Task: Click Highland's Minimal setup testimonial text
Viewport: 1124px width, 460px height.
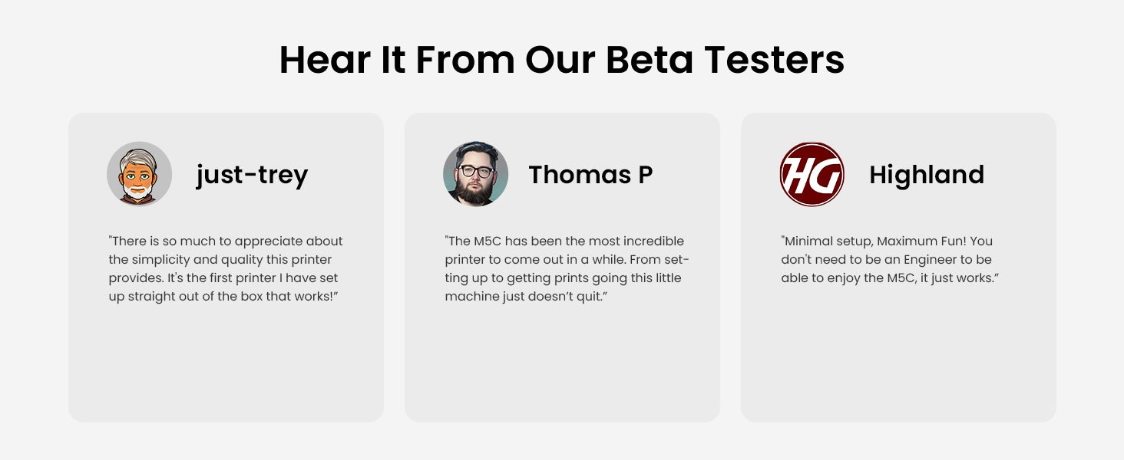Action: click(890, 260)
